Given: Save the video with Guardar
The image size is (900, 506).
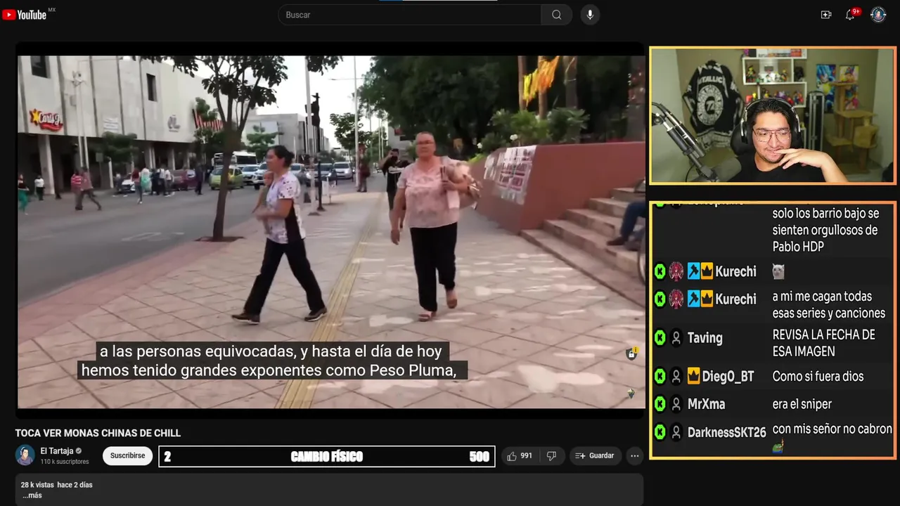Looking at the screenshot, I should (595, 456).
